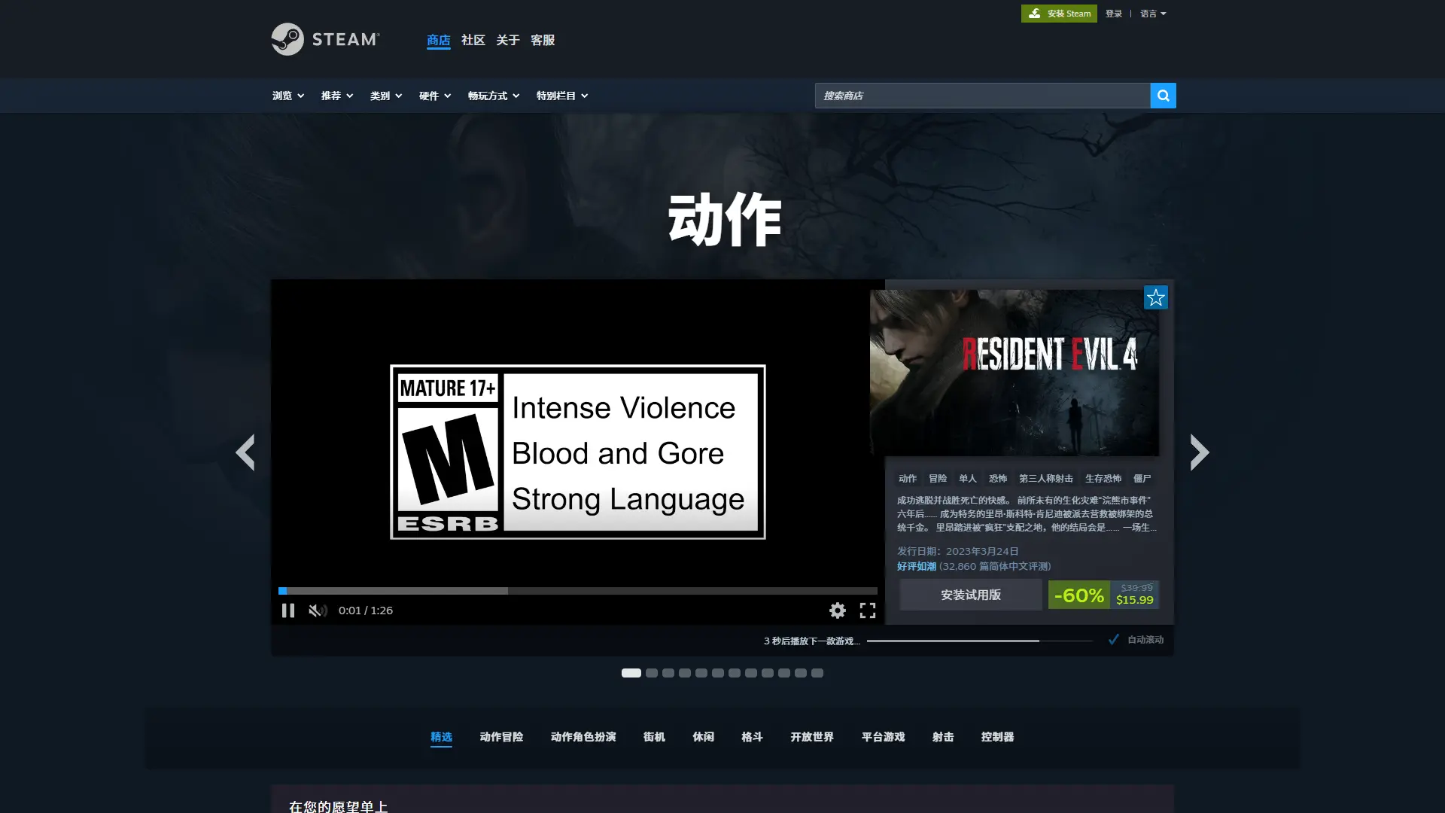The image size is (1445, 813).
Task: Open video settings gear
Action: point(837,611)
